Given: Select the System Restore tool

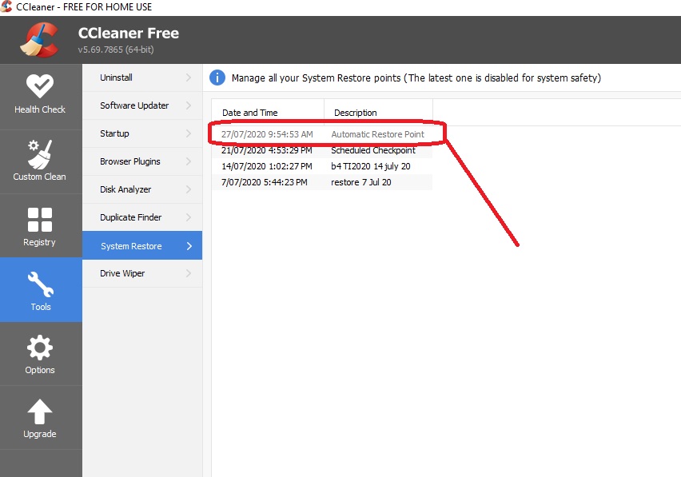Looking at the screenshot, I should pyautogui.click(x=142, y=245).
